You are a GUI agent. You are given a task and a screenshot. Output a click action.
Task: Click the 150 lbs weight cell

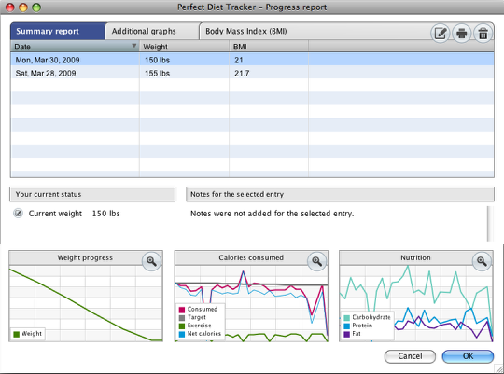coord(157,60)
